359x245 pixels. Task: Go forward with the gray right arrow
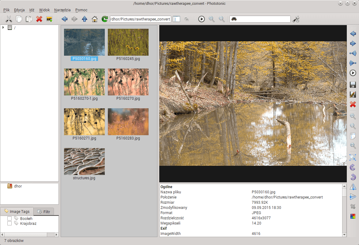pyautogui.click(x=74, y=19)
